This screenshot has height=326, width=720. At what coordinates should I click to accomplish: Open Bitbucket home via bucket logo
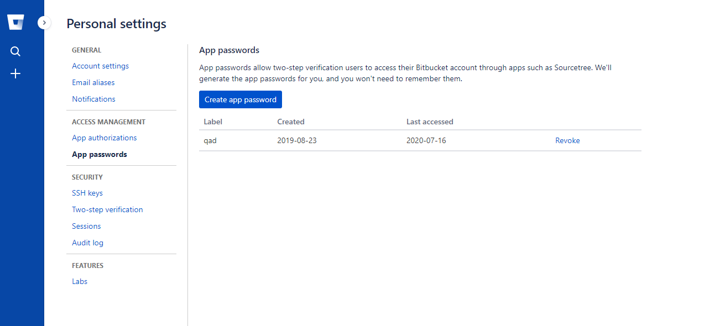click(15, 23)
